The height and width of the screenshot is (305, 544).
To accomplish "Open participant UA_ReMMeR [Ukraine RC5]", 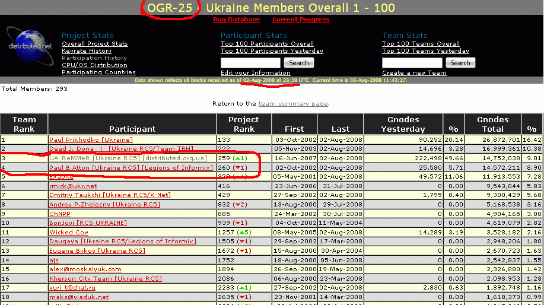I will pyautogui.click(x=128, y=158).
